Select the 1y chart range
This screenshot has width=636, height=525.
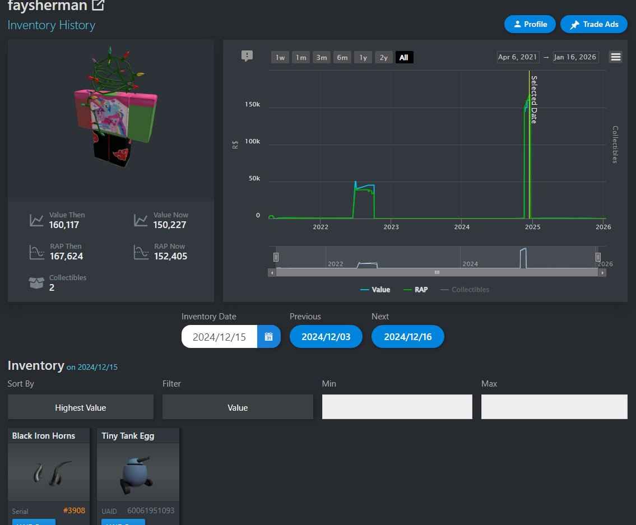(363, 57)
